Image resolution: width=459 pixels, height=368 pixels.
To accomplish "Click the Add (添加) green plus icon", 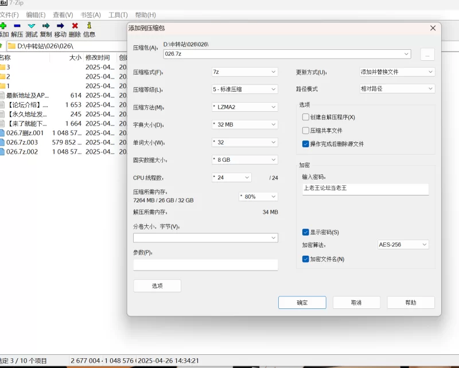I will coord(3,26).
